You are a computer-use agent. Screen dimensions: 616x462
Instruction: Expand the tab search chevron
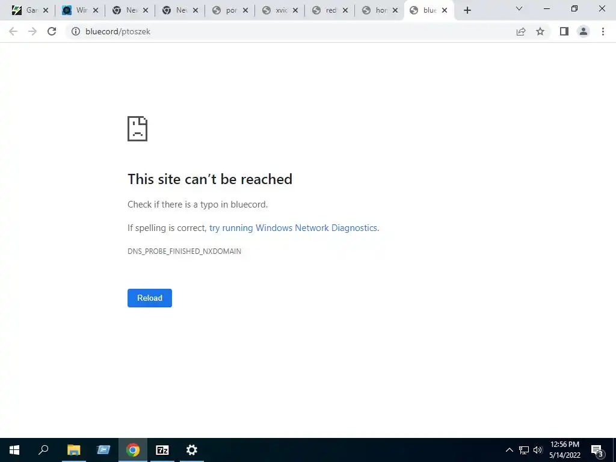[519, 8]
